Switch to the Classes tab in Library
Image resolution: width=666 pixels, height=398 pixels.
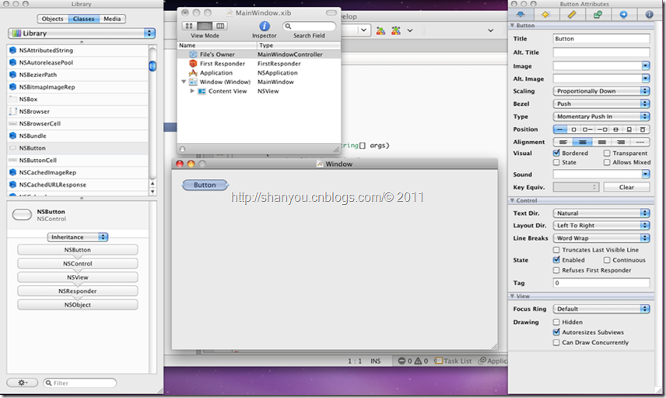84,19
